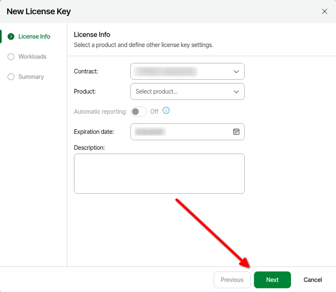Click the Previous button
The height and width of the screenshot is (292, 336).
tap(232, 279)
